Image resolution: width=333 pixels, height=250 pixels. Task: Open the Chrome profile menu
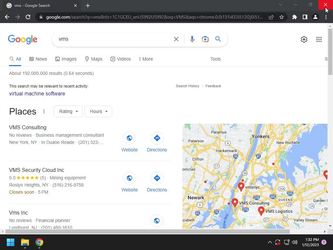[x=315, y=17]
